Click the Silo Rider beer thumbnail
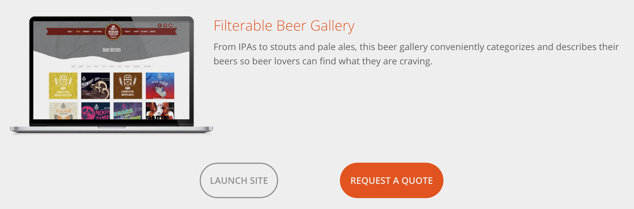The image size is (634, 209). [x=160, y=86]
